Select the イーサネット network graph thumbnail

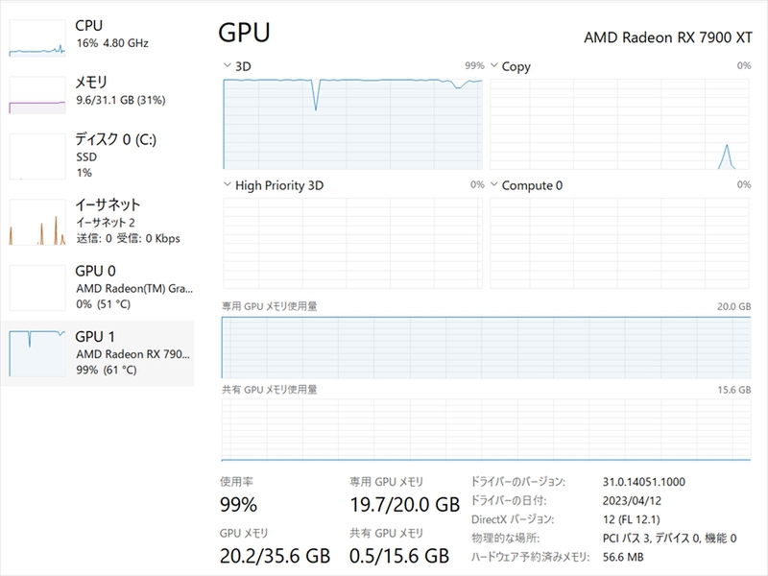[36, 222]
